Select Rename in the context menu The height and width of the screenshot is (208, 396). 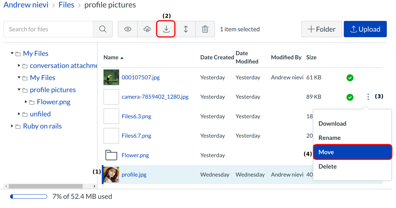pyautogui.click(x=330, y=138)
